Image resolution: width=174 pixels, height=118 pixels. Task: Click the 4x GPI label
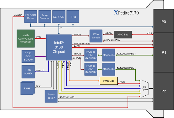click(77, 46)
